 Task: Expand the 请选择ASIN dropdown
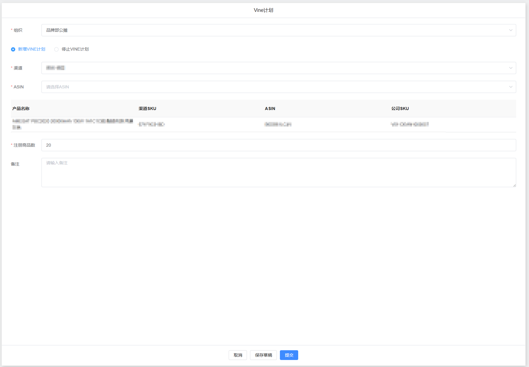pyautogui.click(x=274, y=87)
